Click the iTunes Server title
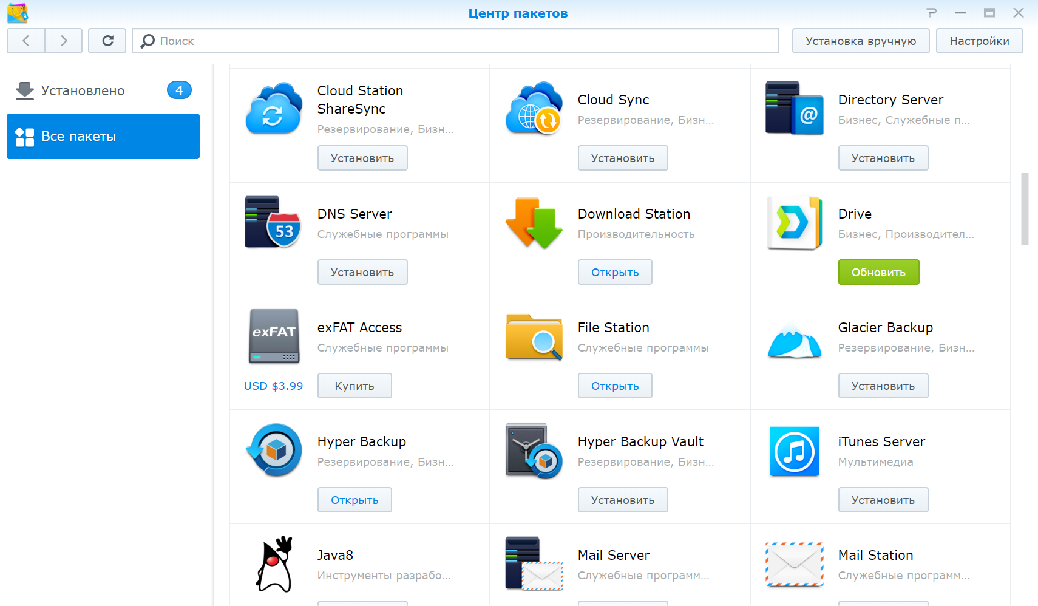 pyautogui.click(x=881, y=441)
